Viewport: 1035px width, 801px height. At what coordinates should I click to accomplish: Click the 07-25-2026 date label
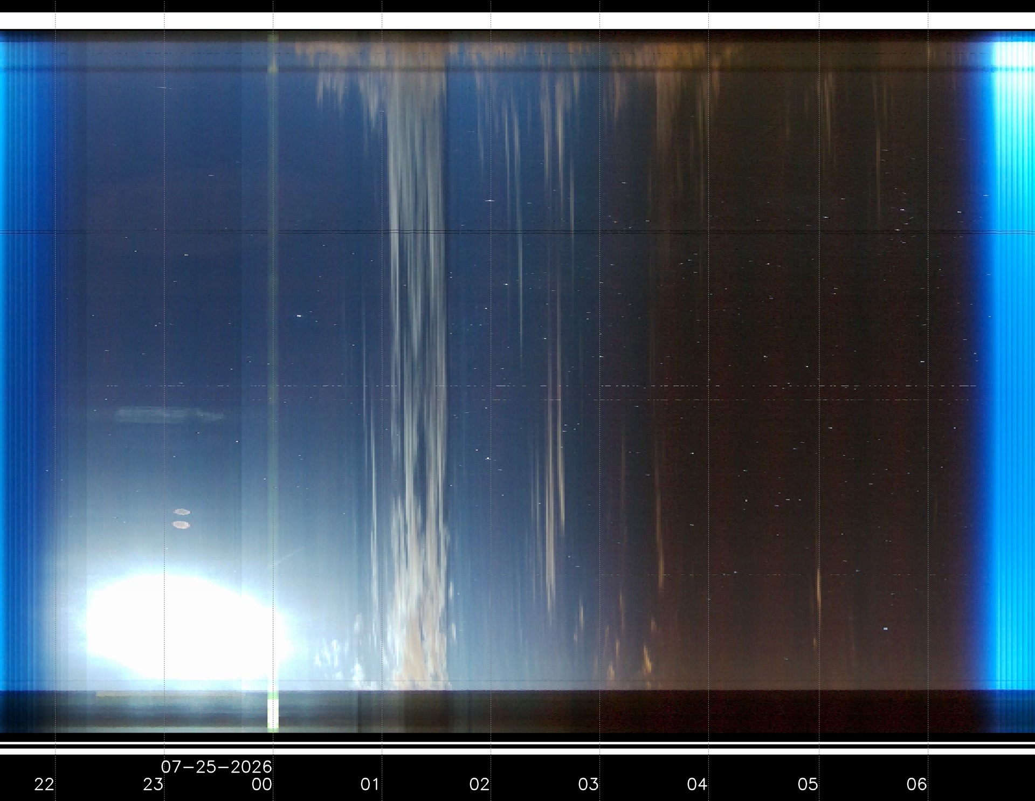pos(217,767)
